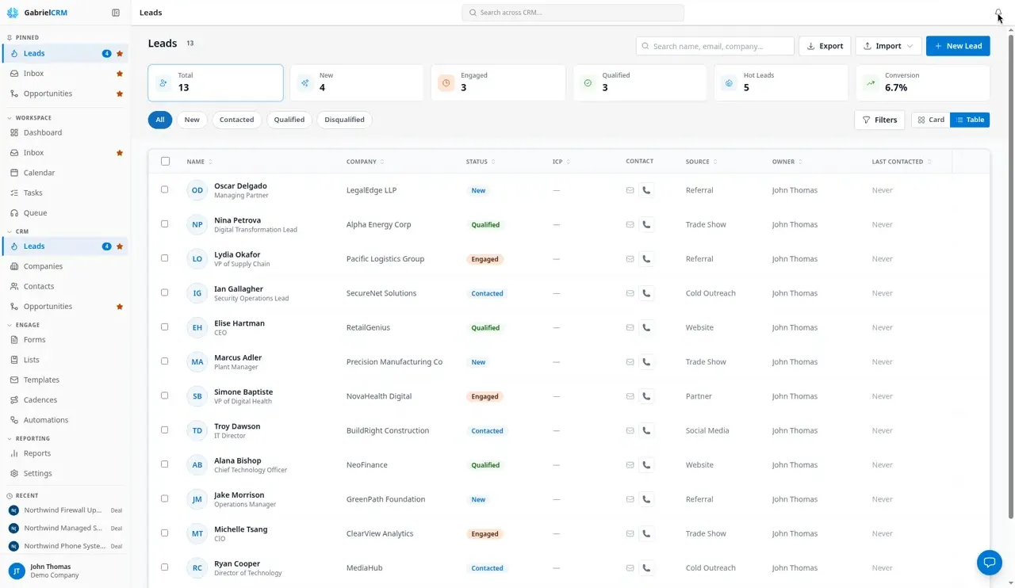This screenshot has height=588, width=1015.
Task: Email Michelle Tsang using the envelope icon
Action: click(630, 534)
